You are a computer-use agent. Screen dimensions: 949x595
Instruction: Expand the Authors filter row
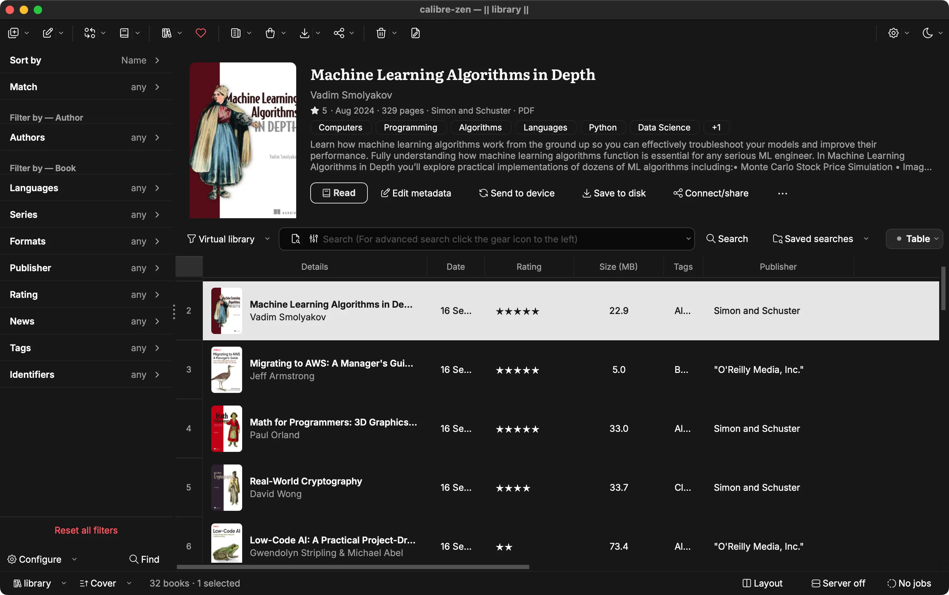pyautogui.click(x=86, y=137)
